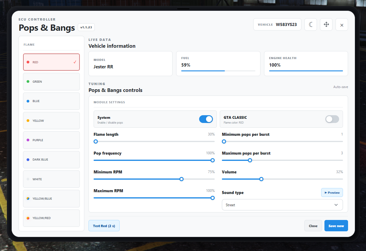Click the Close button at the bottom
The width and height of the screenshot is (366, 251).
(313, 226)
